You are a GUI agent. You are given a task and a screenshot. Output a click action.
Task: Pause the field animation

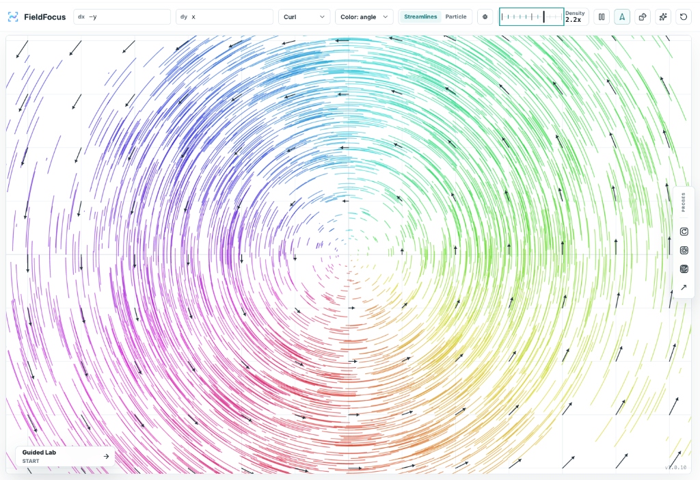pyautogui.click(x=602, y=17)
